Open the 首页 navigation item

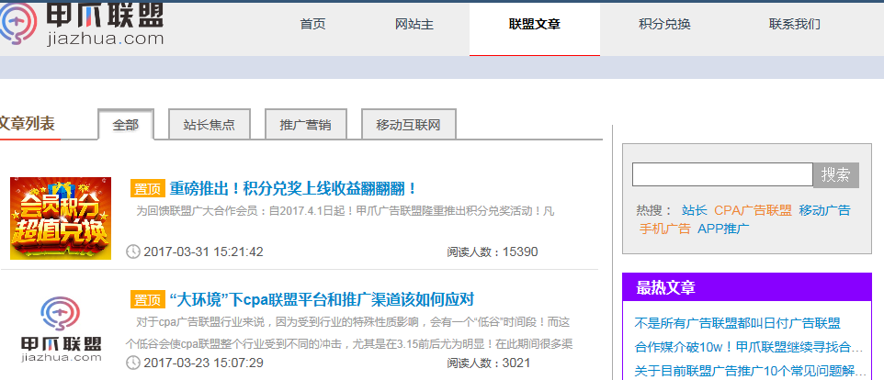click(312, 25)
